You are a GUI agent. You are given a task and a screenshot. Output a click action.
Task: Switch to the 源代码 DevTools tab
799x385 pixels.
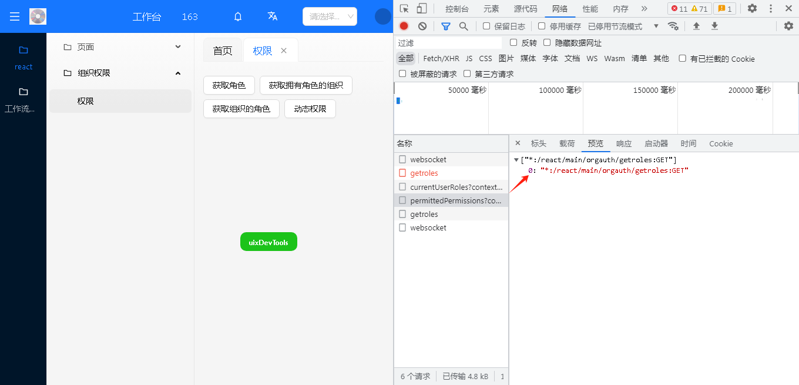click(525, 9)
